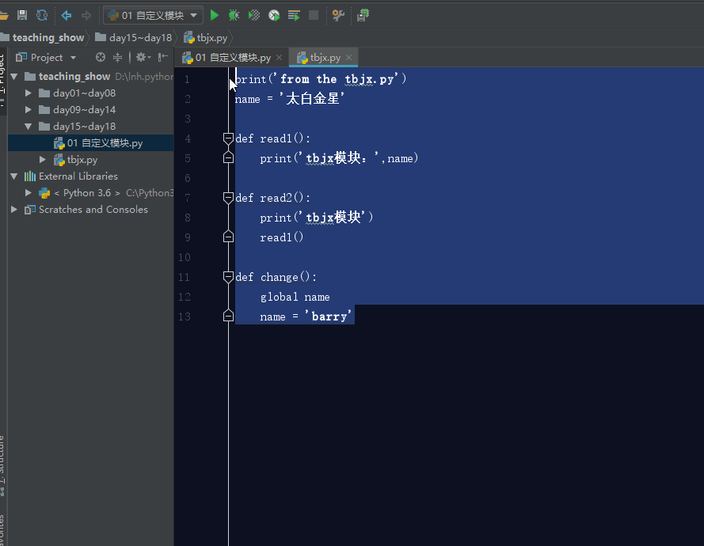This screenshot has height=546, width=704.
Task: Open the Project view selector dropdown
Action: pyautogui.click(x=46, y=58)
